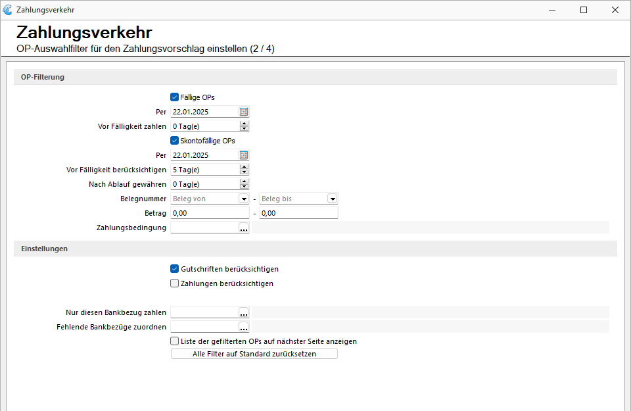Open Zahlungsbedingung lookup ellipsis button
The width and height of the screenshot is (631, 411).
click(x=244, y=228)
